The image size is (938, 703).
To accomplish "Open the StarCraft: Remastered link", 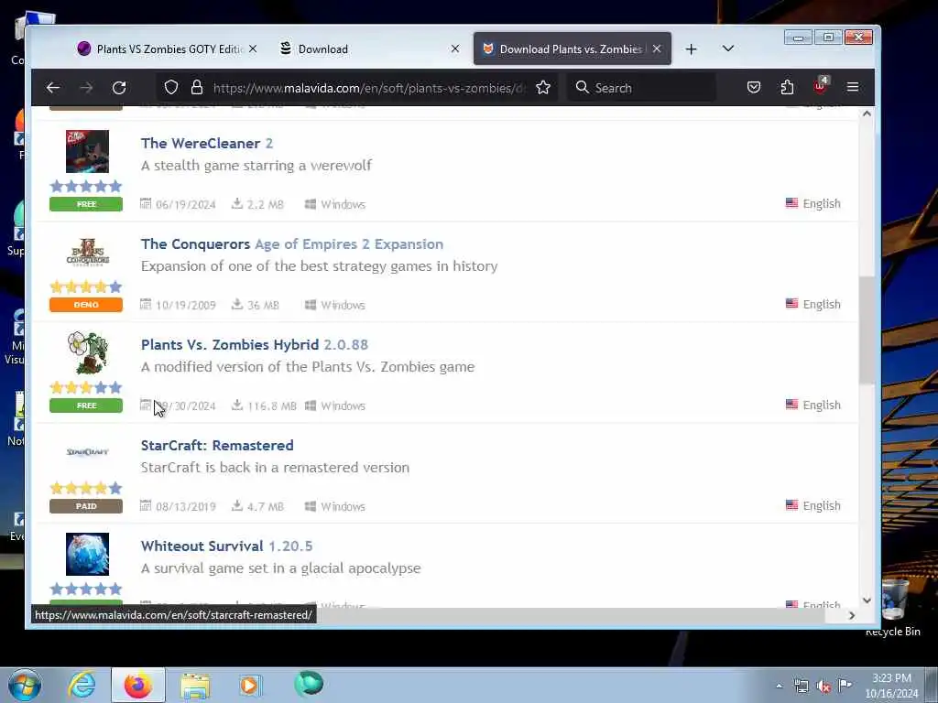I will pos(217,446).
